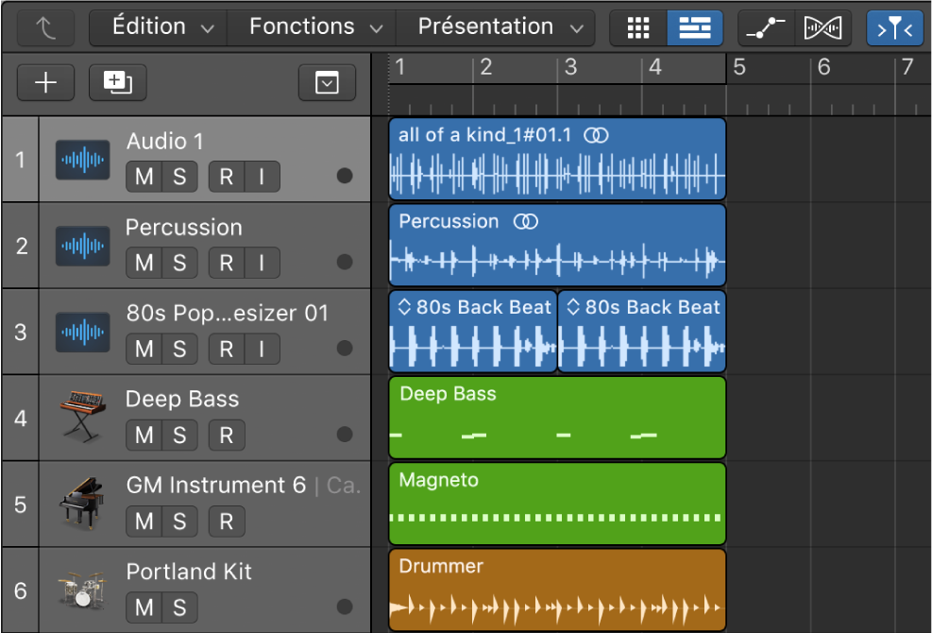Image resolution: width=932 pixels, height=633 pixels.
Task: Select the Deep Bass MIDI region
Action: (557, 418)
